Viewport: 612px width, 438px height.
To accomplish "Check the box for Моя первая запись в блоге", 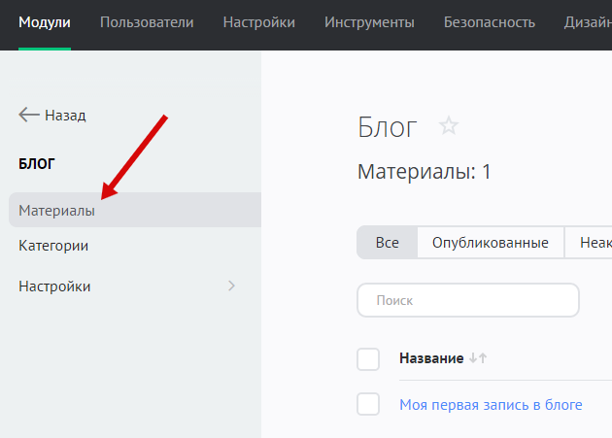I will coord(368,404).
